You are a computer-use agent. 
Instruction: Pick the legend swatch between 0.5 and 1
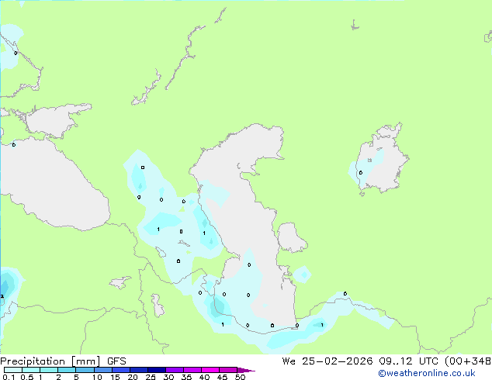(x=31, y=370)
